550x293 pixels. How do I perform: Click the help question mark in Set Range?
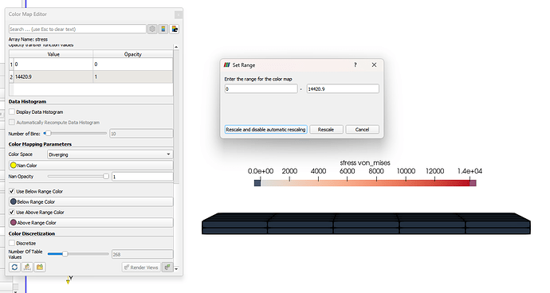point(356,64)
